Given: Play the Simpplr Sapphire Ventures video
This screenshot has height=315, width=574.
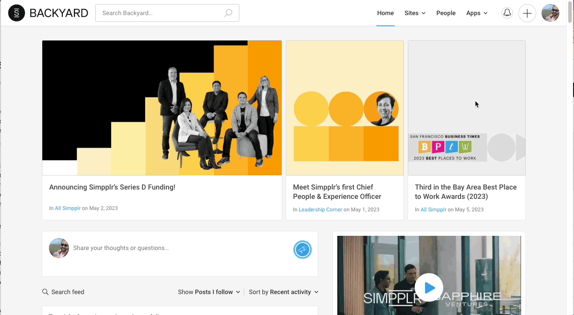Looking at the screenshot, I should click(429, 287).
